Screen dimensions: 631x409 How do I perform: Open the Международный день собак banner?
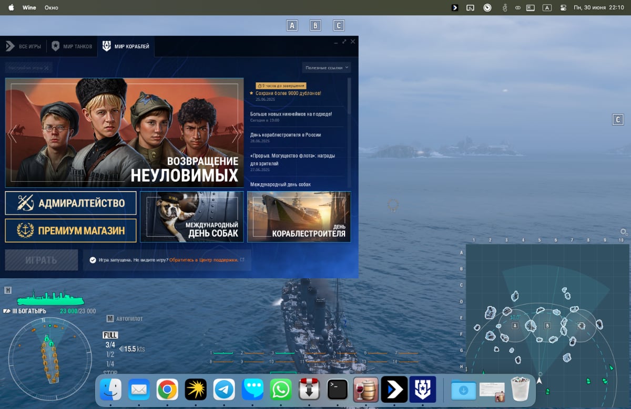pyautogui.click(x=192, y=216)
